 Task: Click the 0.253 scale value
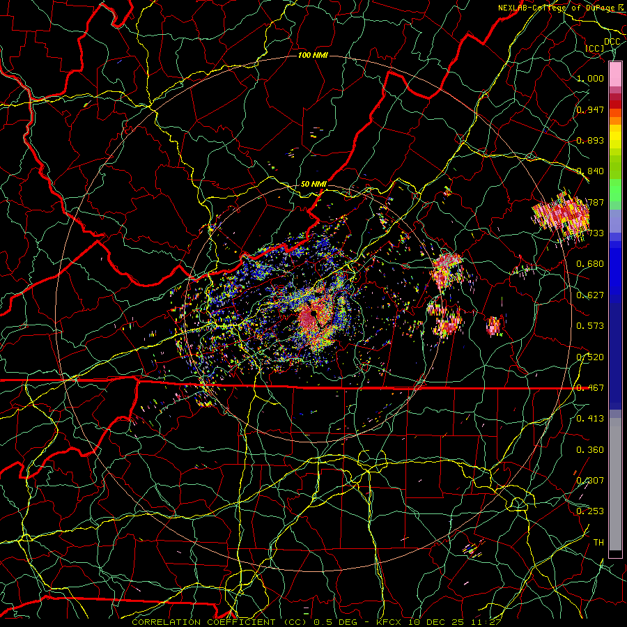click(590, 511)
